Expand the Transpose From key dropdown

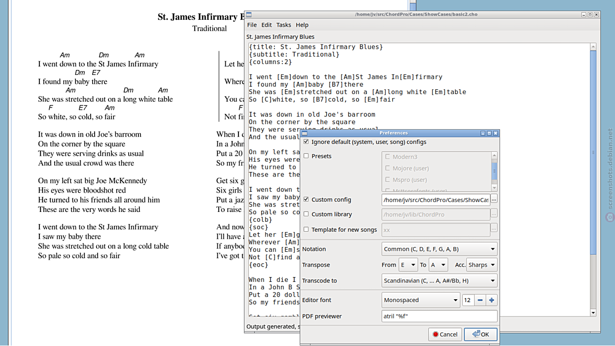click(408, 265)
